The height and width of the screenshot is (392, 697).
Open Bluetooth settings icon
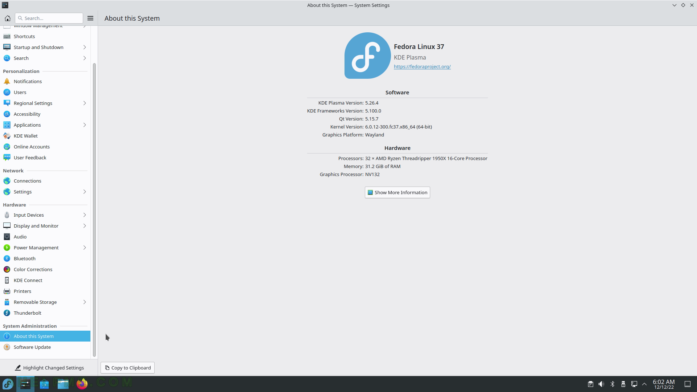coord(7,258)
